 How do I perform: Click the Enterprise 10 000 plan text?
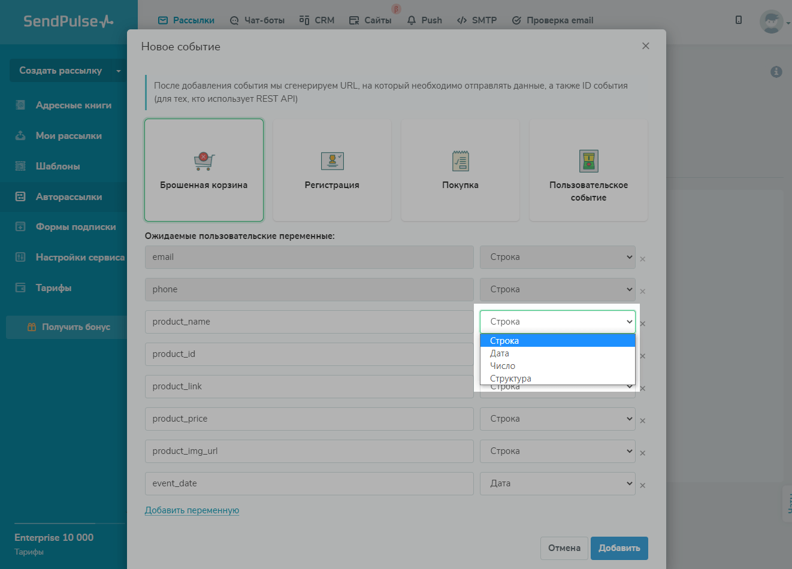54,537
